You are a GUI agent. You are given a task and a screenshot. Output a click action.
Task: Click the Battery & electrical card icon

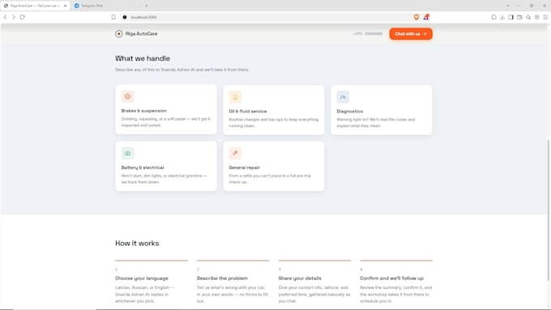[127, 153]
